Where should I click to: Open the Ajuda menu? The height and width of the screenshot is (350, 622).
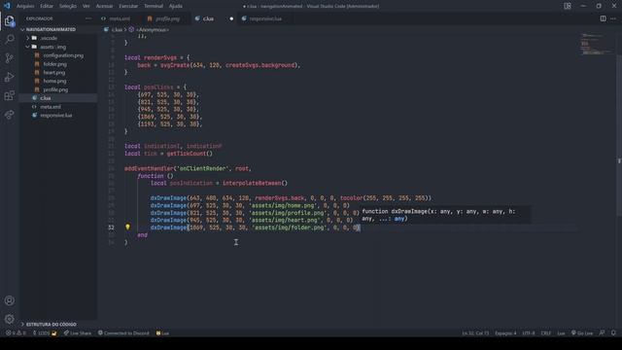pyautogui.click(x=175, y=6)
